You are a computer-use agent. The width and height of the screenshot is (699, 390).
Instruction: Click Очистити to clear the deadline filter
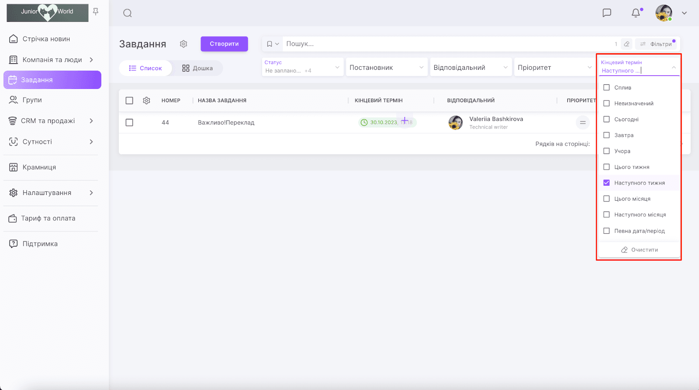pyautogui.click(x=639, y=250)
